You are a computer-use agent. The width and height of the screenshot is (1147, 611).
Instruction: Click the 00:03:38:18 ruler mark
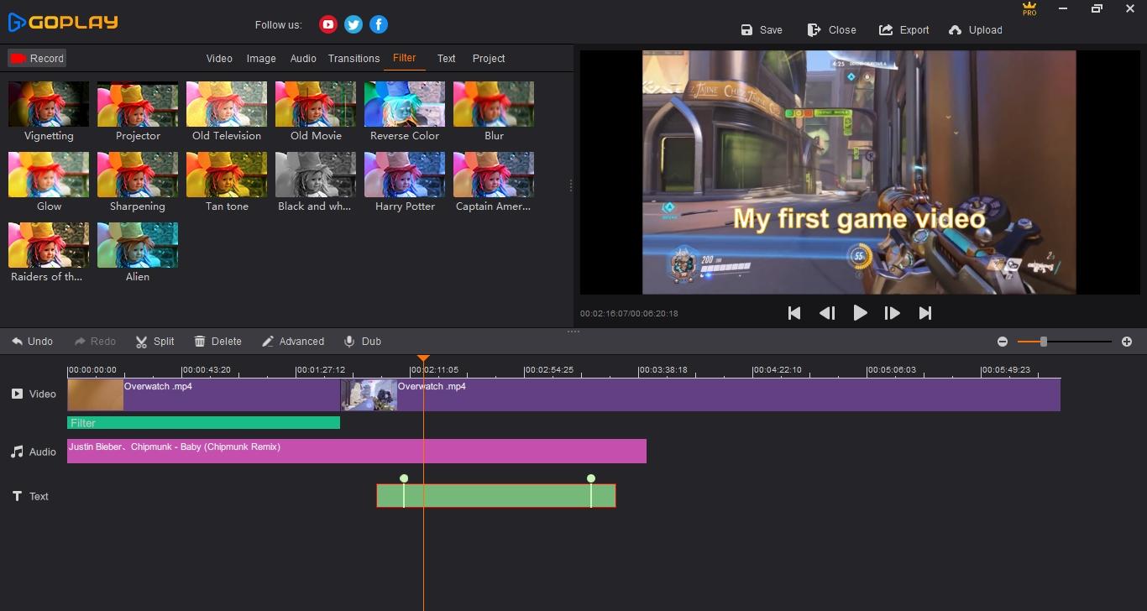click(663, 370)
